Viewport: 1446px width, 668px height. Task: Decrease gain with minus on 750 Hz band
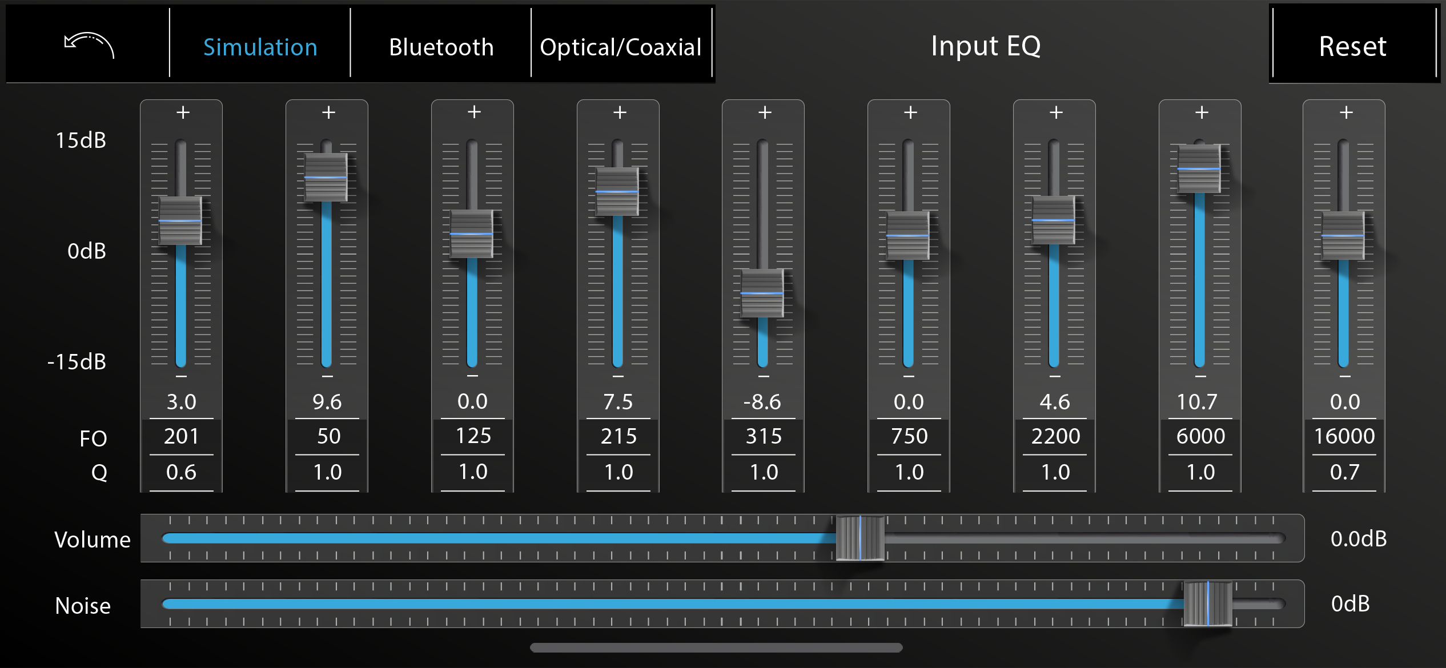point(909,377)
